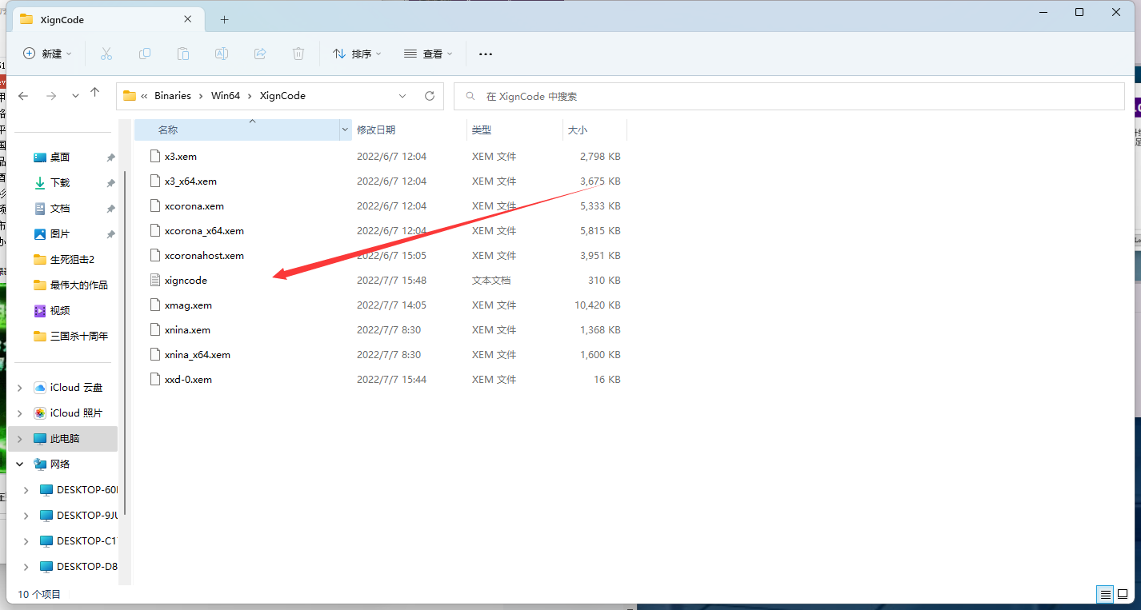The width and height of the screenshot is (1141, 610).
Task: Open the 名称 column filter dropdown
Action: pyautogui.click(x=345, y=130)
